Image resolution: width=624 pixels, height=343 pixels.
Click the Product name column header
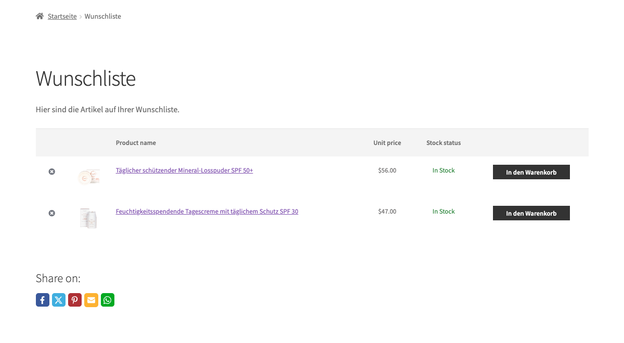[136, 142]
